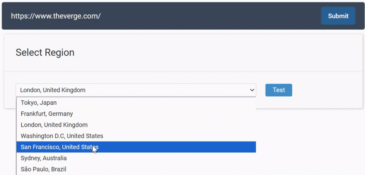Screen dimensions: 365x175
Task: Click the Select Region heading text
Action: point(45,52)
